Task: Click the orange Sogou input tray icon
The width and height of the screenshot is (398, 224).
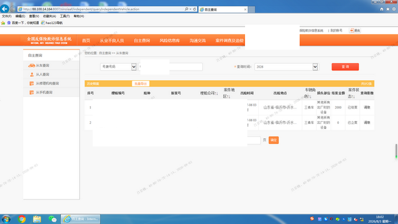Action: click(x=312, y=219)
